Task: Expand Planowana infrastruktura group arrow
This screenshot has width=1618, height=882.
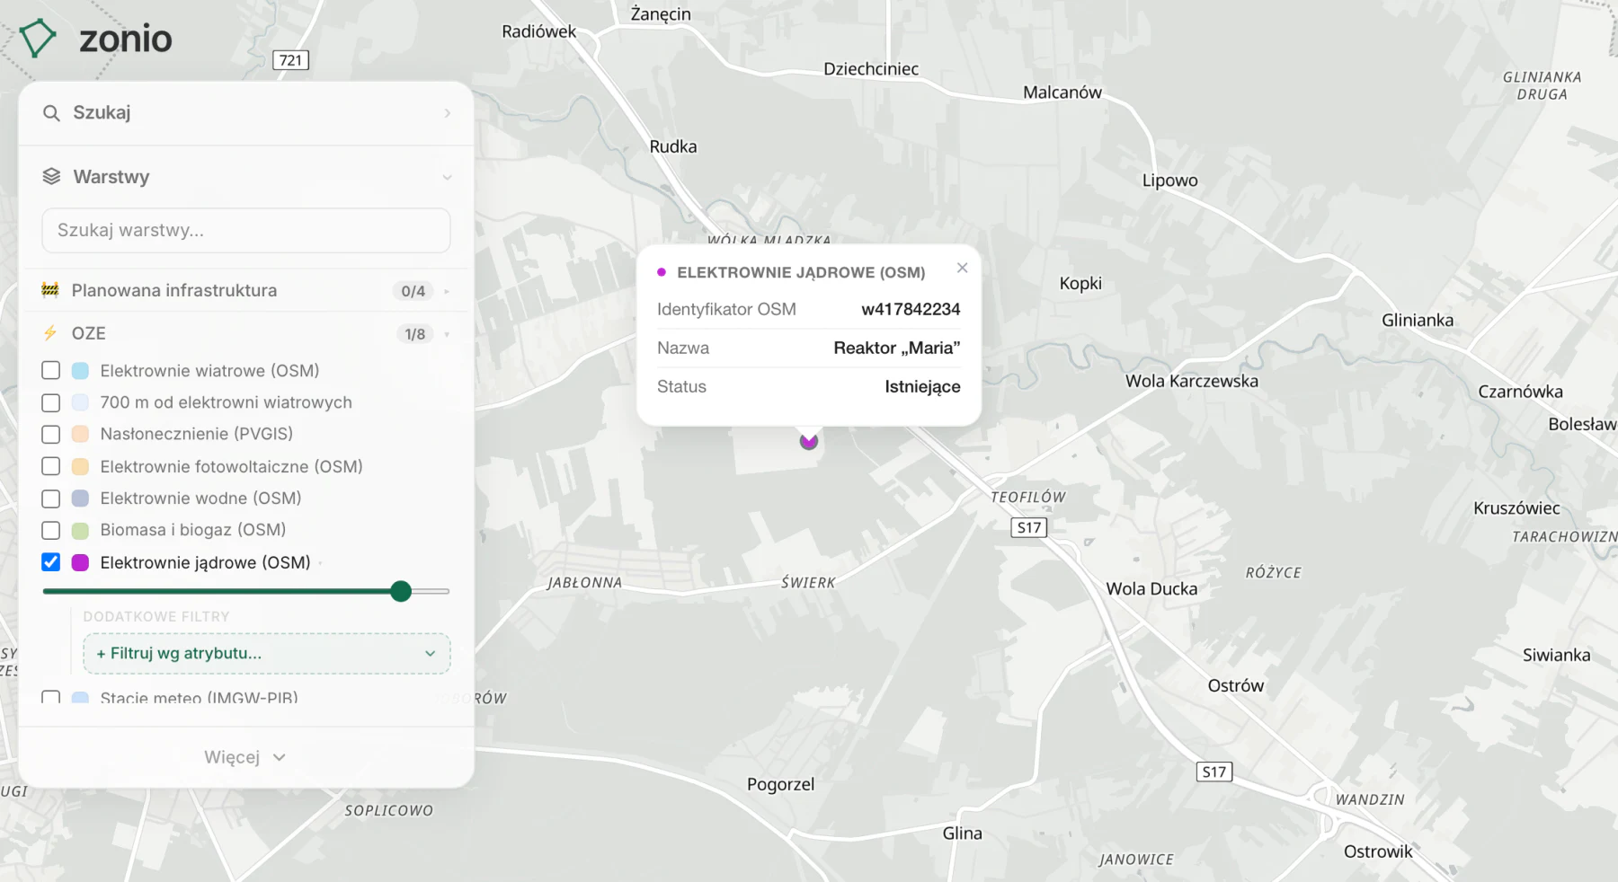Action: pos(447,291)
